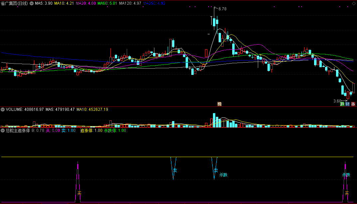Open the VOLUME panel dropdown arrow
The height and width of the screenshot is (204, 357).
[x=3, y=109]
